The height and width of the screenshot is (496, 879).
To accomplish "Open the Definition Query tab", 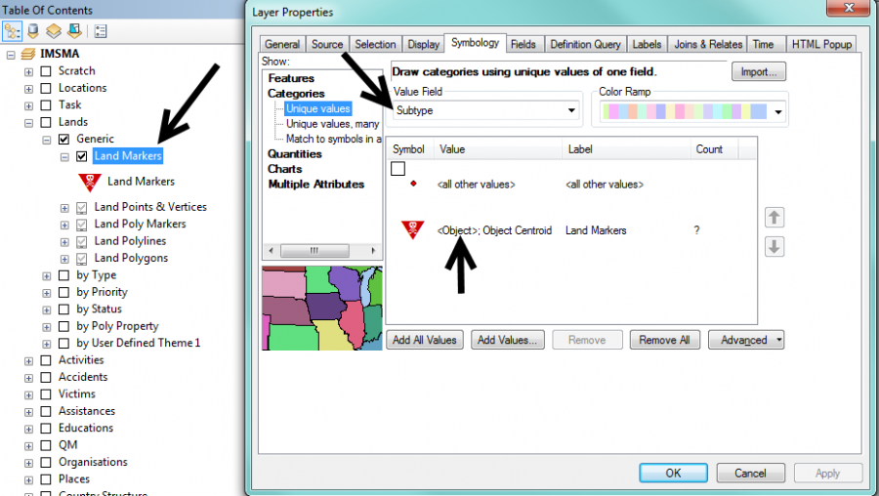I will click(585, 44).
